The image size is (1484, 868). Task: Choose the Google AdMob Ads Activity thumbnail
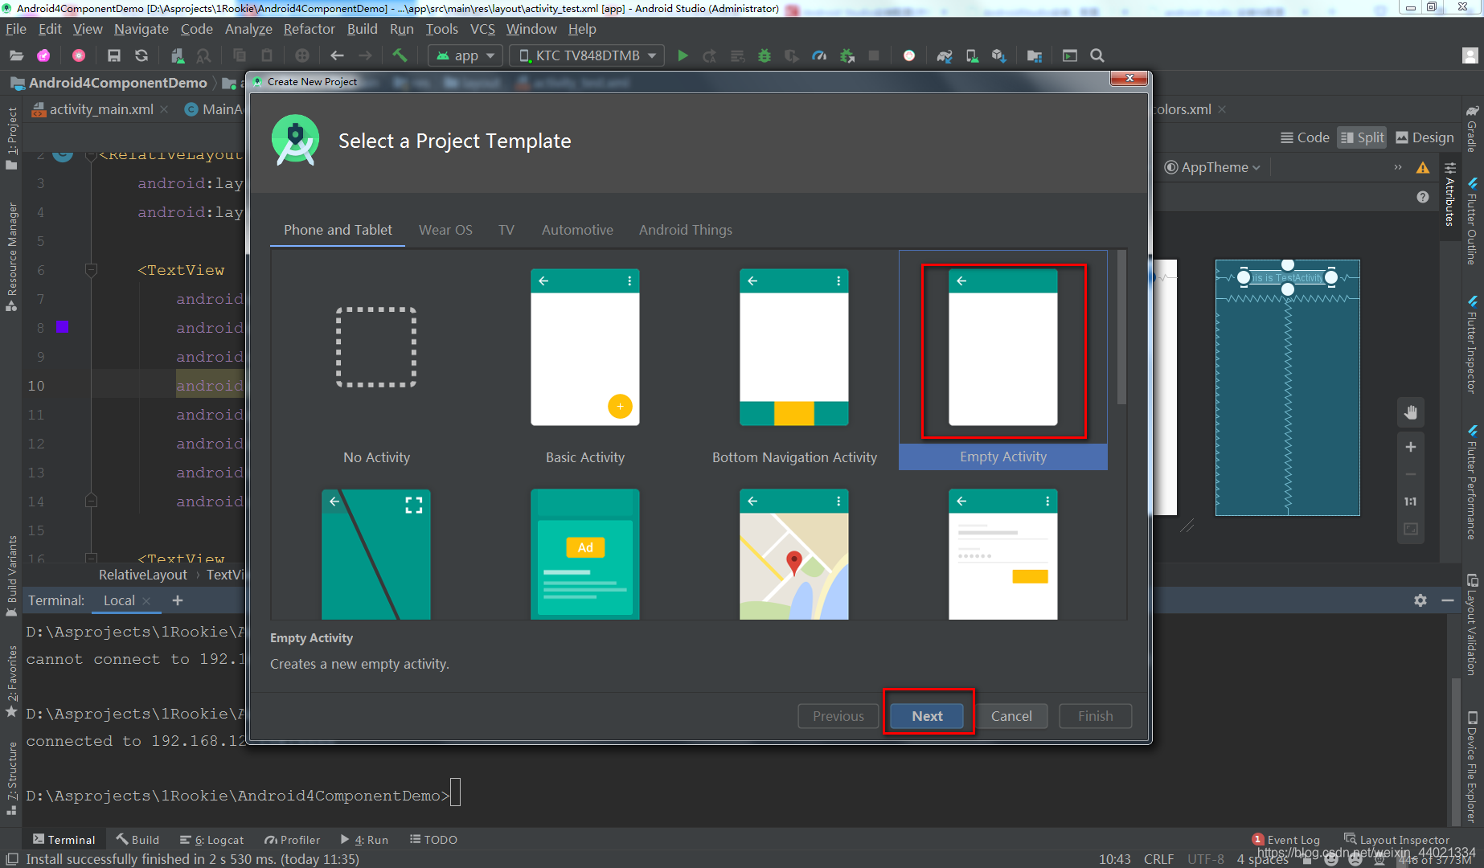coord(584,555)
